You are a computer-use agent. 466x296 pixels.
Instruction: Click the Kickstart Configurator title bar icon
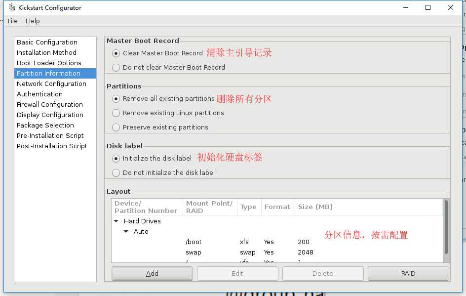pos(11,7)
